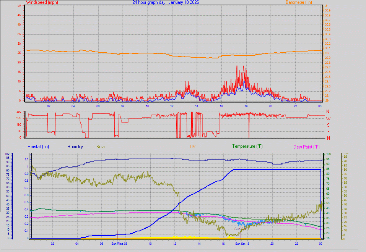Click hour 12 on the windspeed graph axis
The image size is (366, 252).
pyautogui.click(x=172, y=106)
